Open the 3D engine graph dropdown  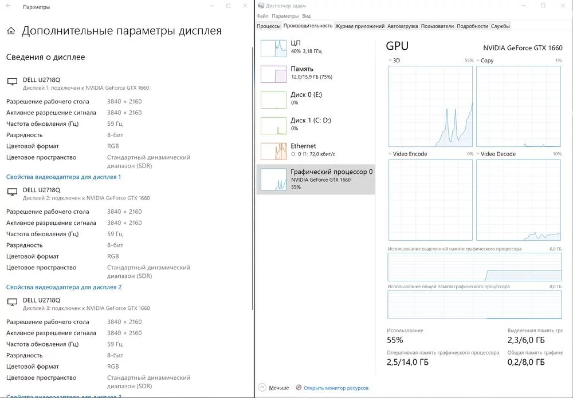coord(390,61)
